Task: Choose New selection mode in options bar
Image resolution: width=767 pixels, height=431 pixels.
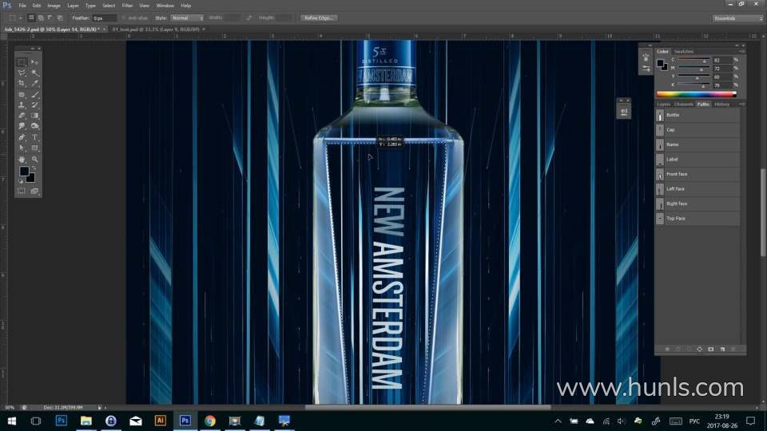Action: 31,18
